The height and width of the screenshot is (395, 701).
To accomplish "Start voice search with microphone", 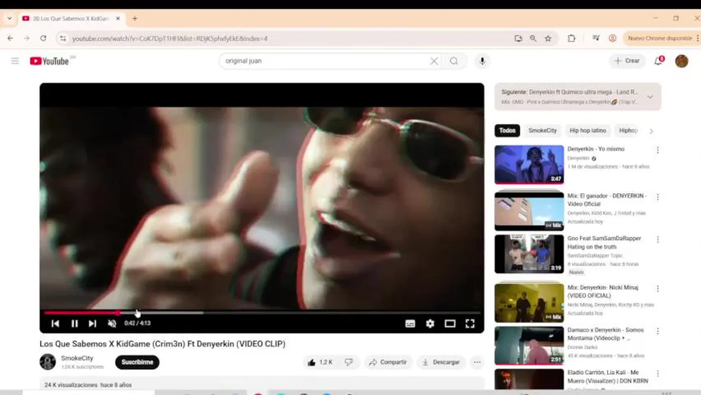I will click(x=482, y=61).
